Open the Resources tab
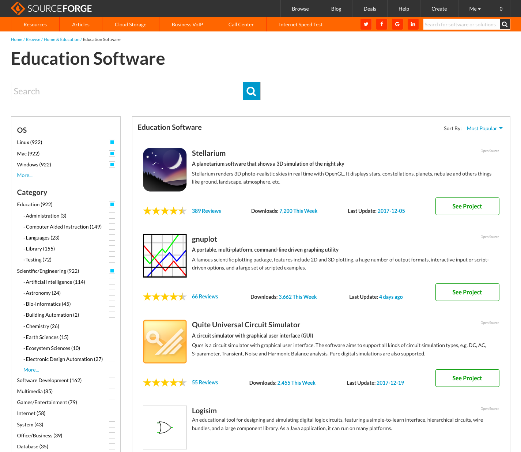The width and height of the screenshot is (521, 452). (x=35, y=25)
